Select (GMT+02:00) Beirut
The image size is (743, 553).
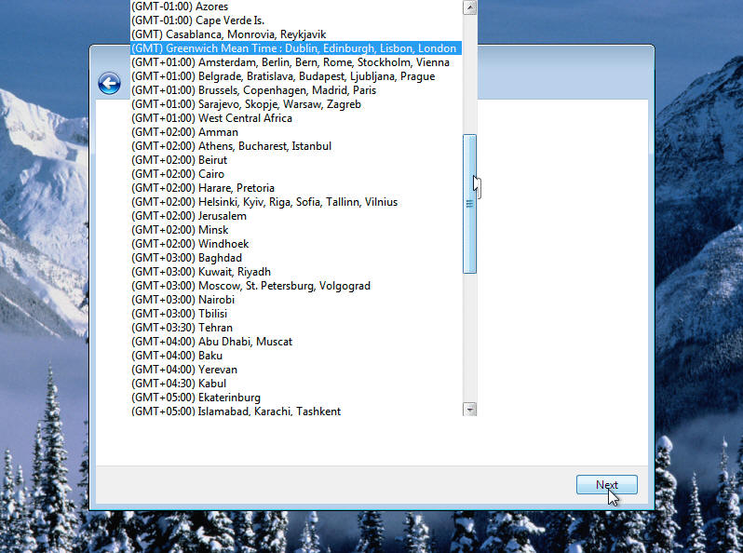296,160
